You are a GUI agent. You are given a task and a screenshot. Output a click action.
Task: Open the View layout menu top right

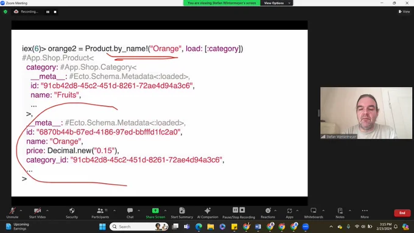404,12
